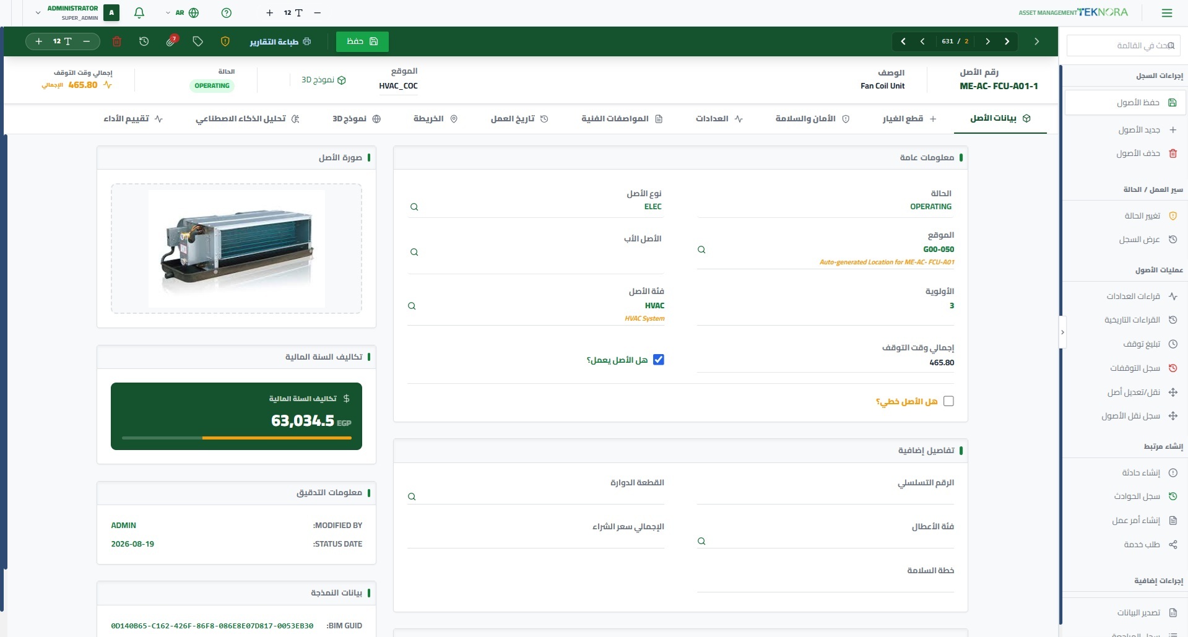Viewport: 1188px width, 637px height.
Task: Open the قطع الغيار tab
Action: (909, 118)
